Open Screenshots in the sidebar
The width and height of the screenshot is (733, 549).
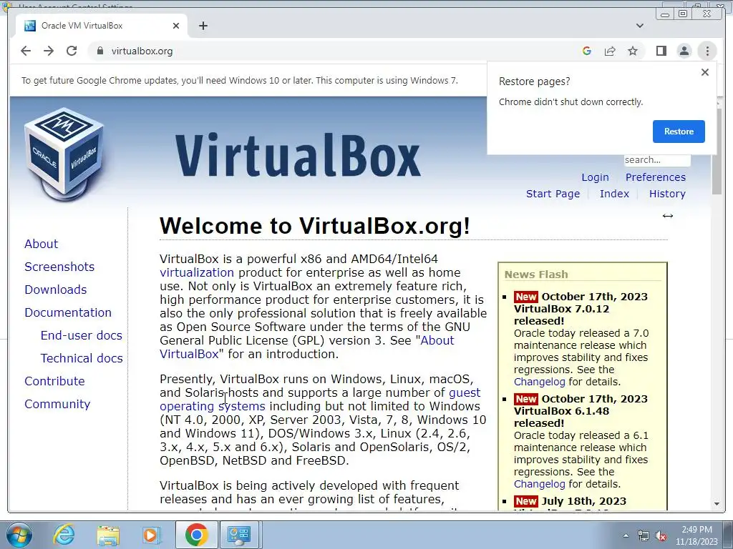59,267
